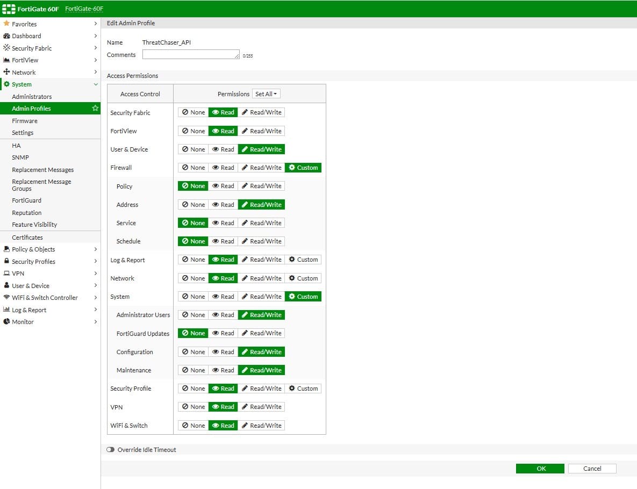Click the Dashboard gauge icon
The height and width of the screenshot is (489, 637).
click(x=6, y=36)
